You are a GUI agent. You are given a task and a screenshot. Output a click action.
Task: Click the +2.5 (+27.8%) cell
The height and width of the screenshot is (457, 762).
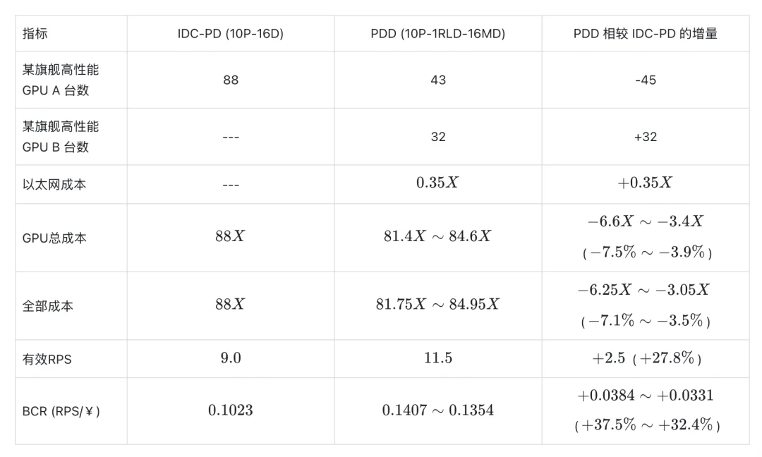(x=646, y=358)
